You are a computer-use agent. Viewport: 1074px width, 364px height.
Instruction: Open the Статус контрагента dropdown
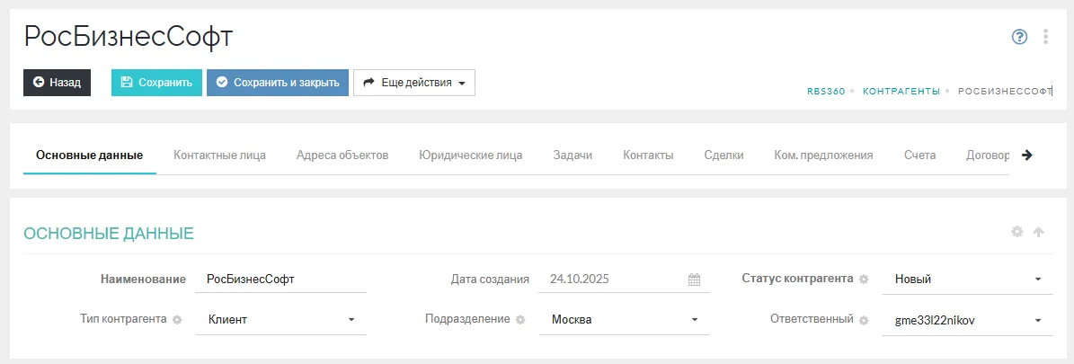coord(1037,280)
